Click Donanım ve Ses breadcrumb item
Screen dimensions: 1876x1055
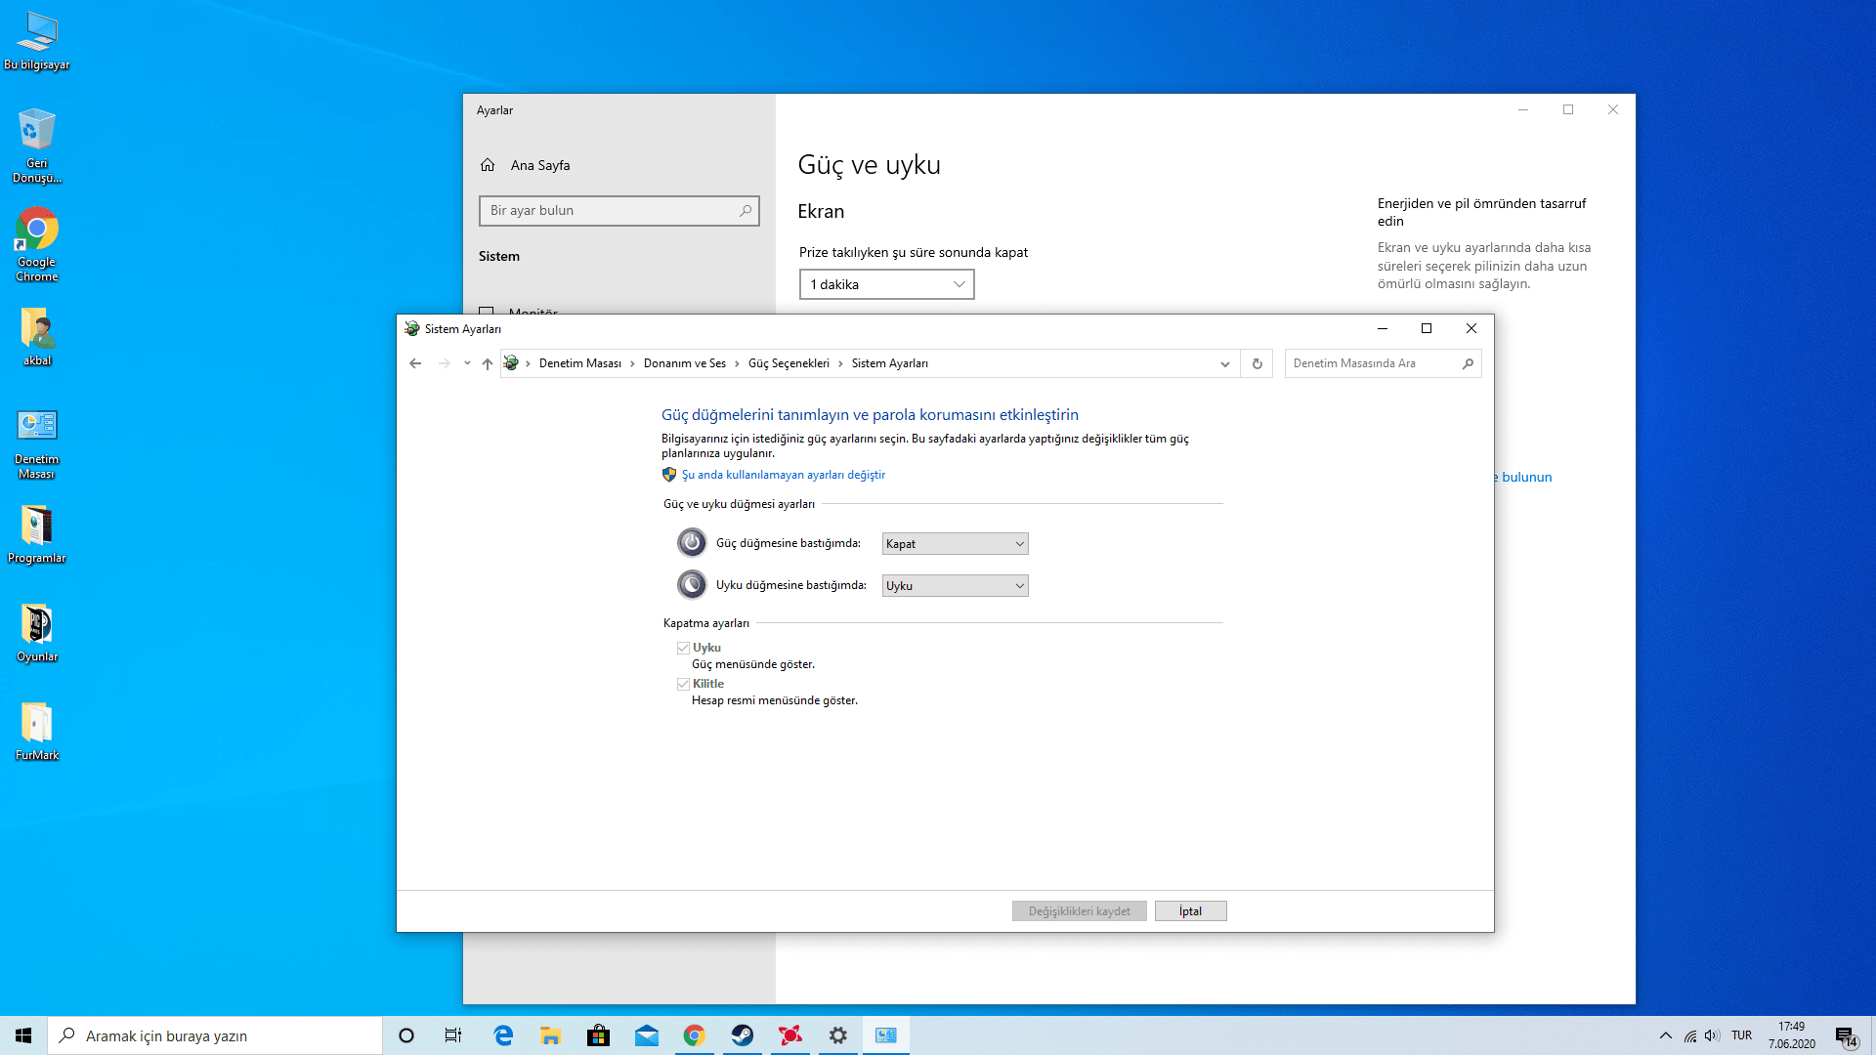(x=684, y=363)
